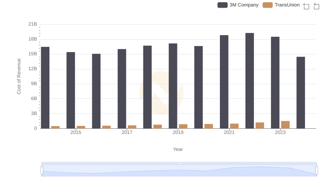
Task: Click the 3M Company bar for 2020
Action: tap(198, 87)
